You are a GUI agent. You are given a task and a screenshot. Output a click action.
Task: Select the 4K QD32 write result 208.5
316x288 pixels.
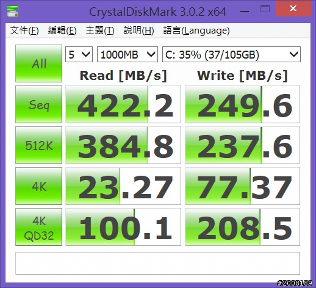pyautogui.click(x=242, y=227)
